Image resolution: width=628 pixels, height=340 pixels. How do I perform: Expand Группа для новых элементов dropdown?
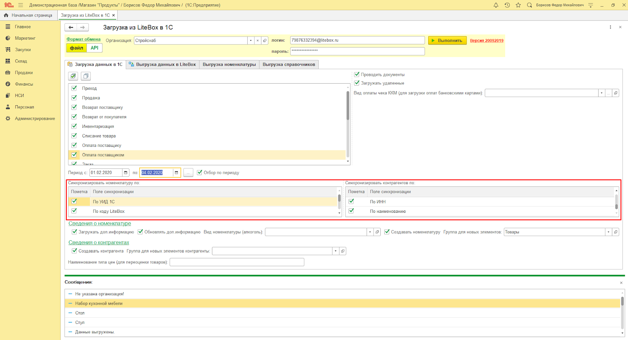coord(609,232)
